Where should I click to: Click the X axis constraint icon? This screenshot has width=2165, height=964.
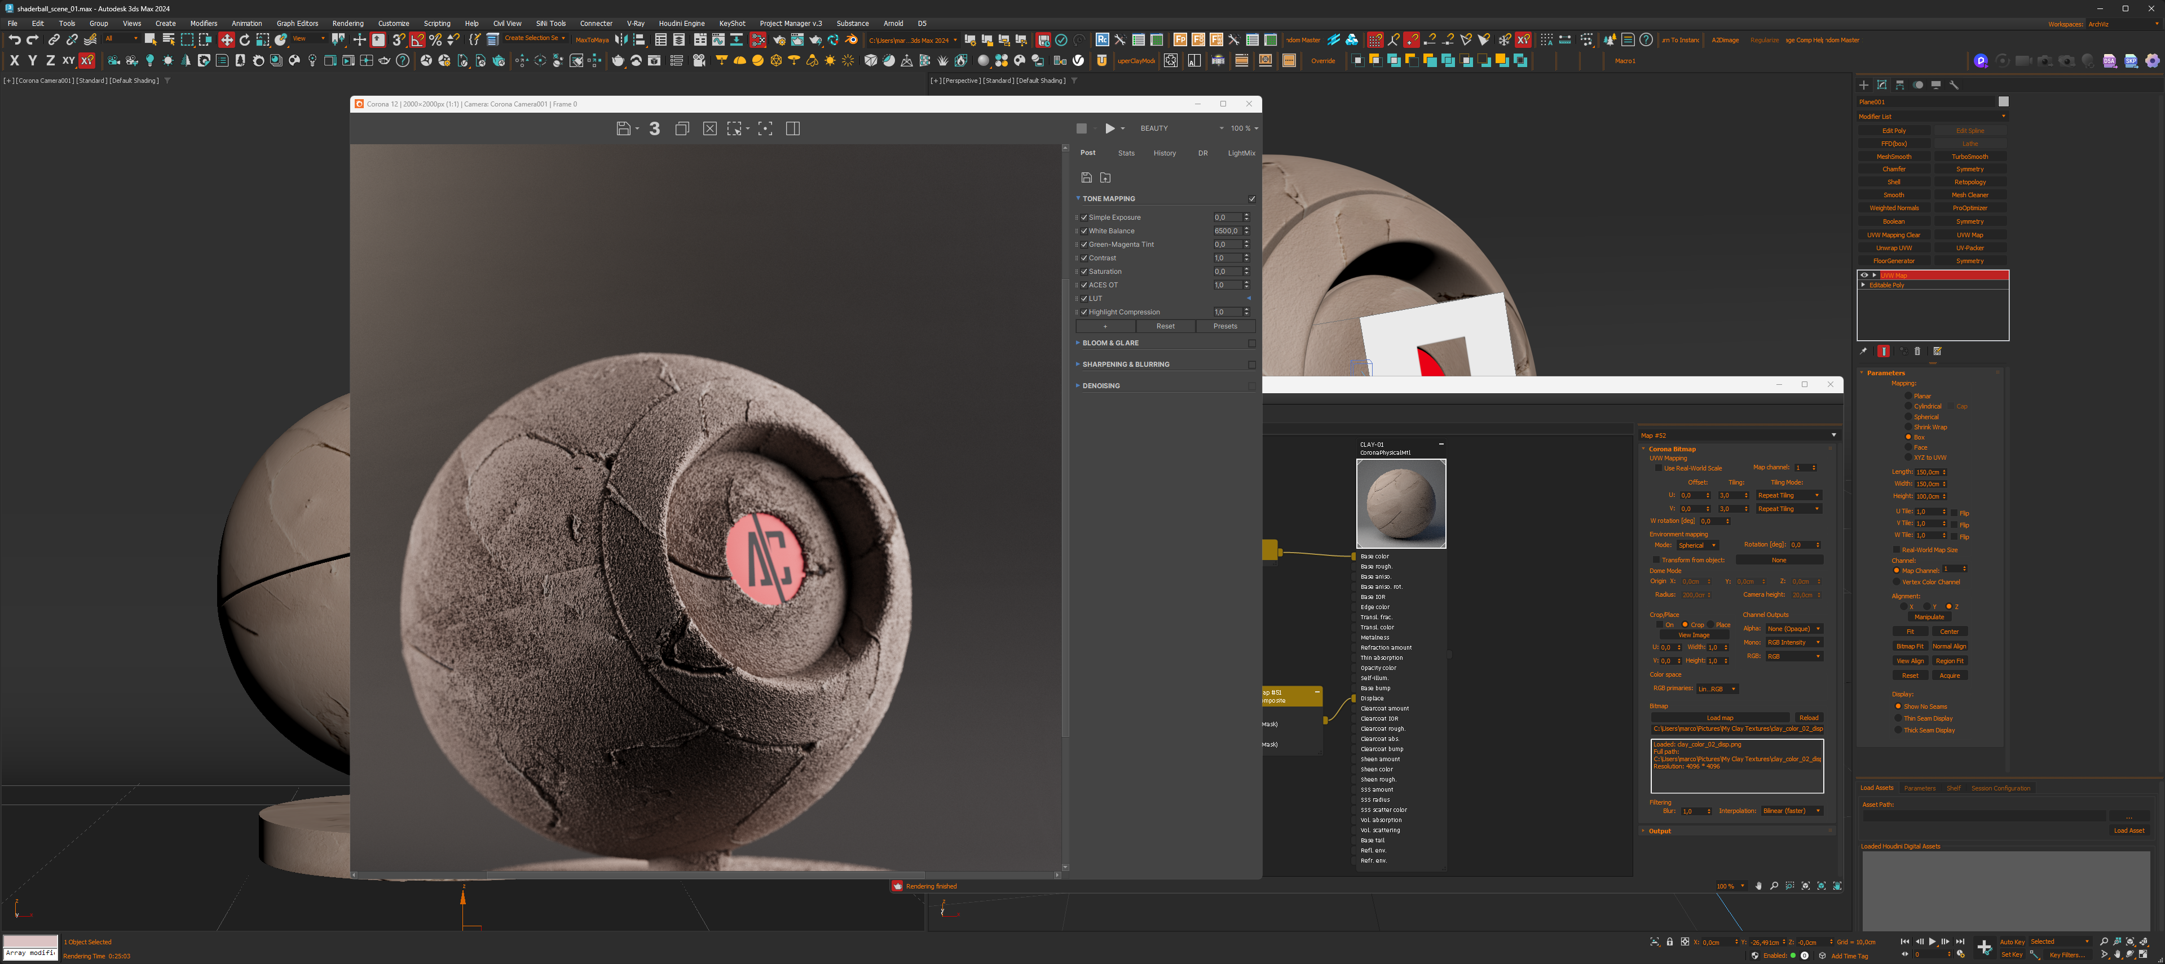pyautogui.click(x=14, y=60)
